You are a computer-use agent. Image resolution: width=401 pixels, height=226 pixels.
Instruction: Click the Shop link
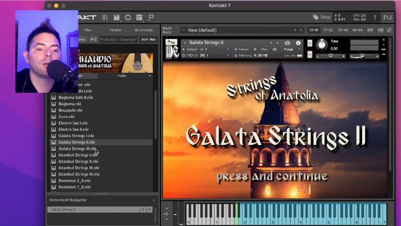coord(325,17)
